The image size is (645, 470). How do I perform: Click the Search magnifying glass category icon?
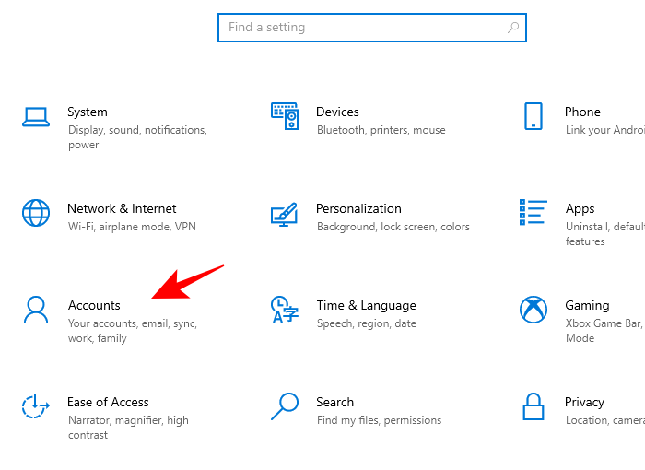coord(285,406)
